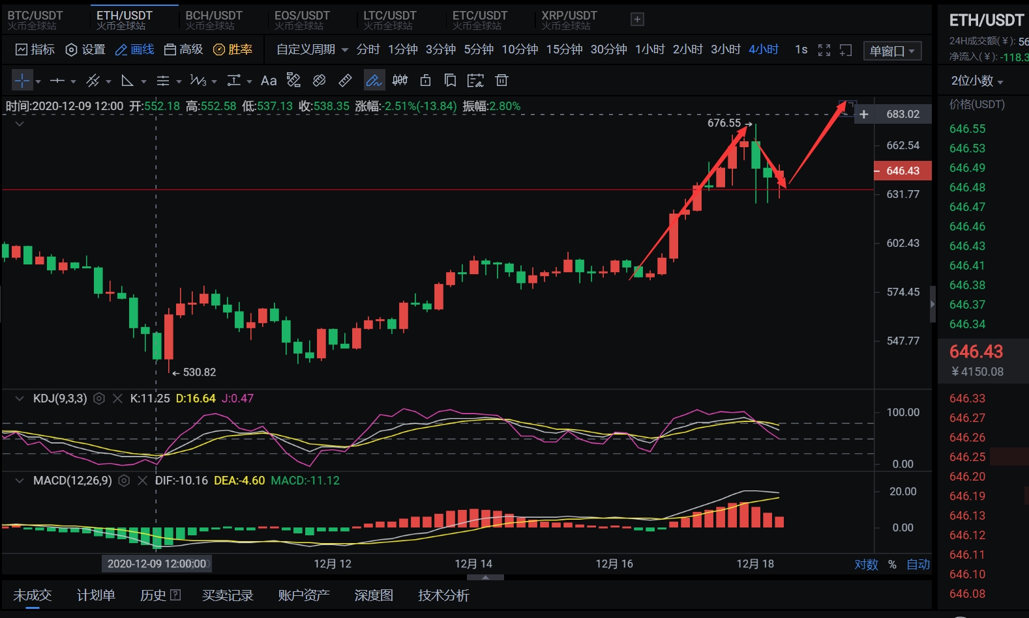The height and width of the screenshot is (618, 1029).
Task: Switch to the BTC/USDT tab
Action: (x=35, y=20)
